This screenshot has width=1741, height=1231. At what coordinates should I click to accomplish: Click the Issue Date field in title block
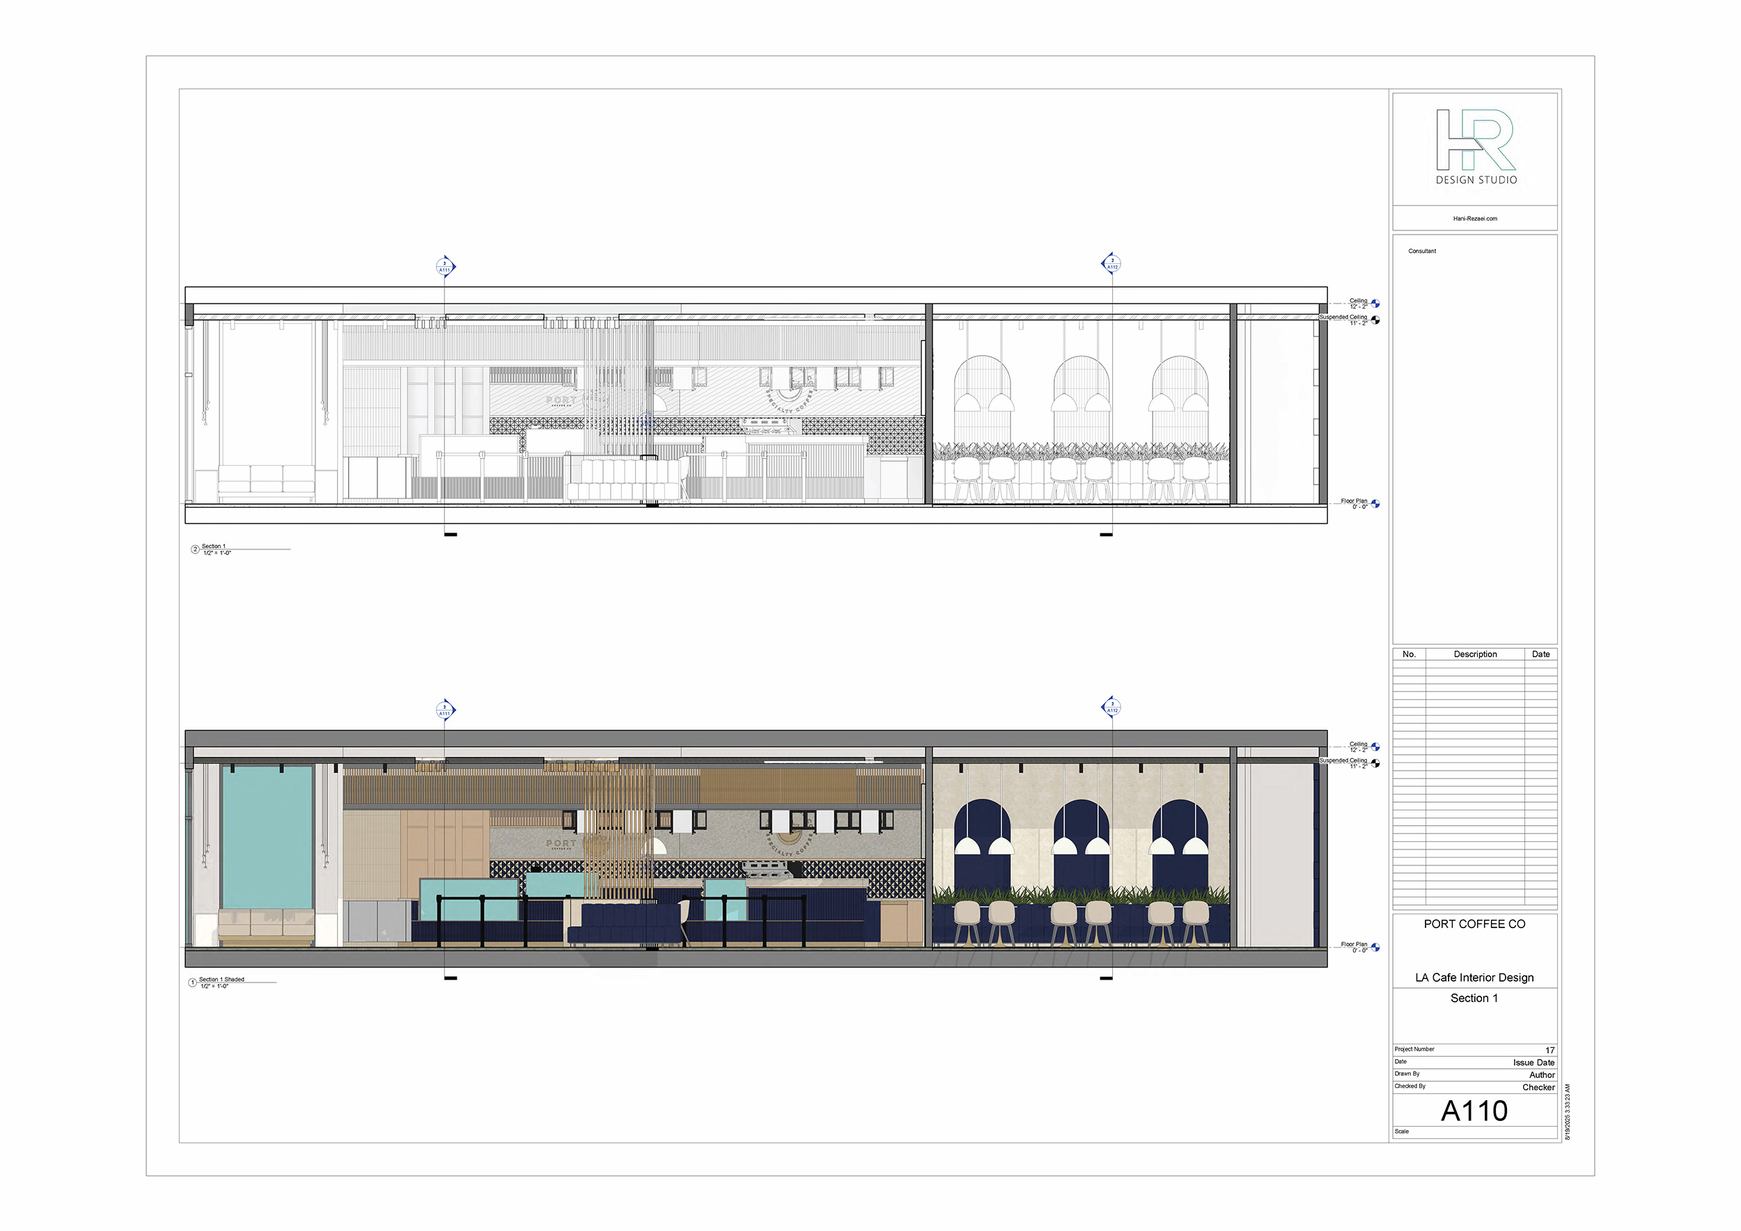(x=1533, y=1063)
